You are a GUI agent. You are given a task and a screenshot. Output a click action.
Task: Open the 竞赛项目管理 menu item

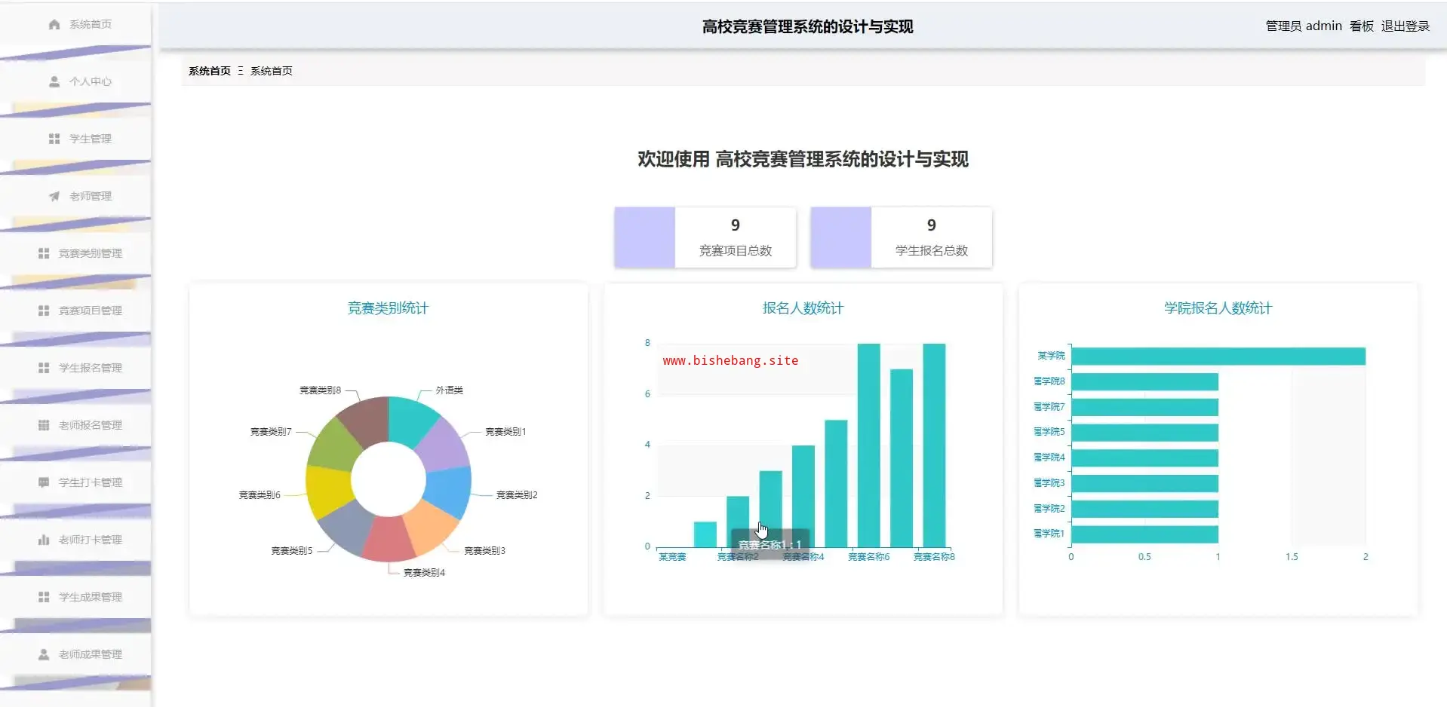pyautogui.click(x=90, y=311)
